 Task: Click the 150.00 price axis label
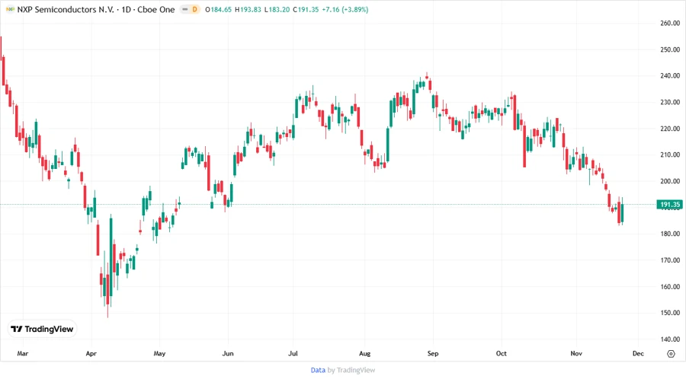[670, 313]
